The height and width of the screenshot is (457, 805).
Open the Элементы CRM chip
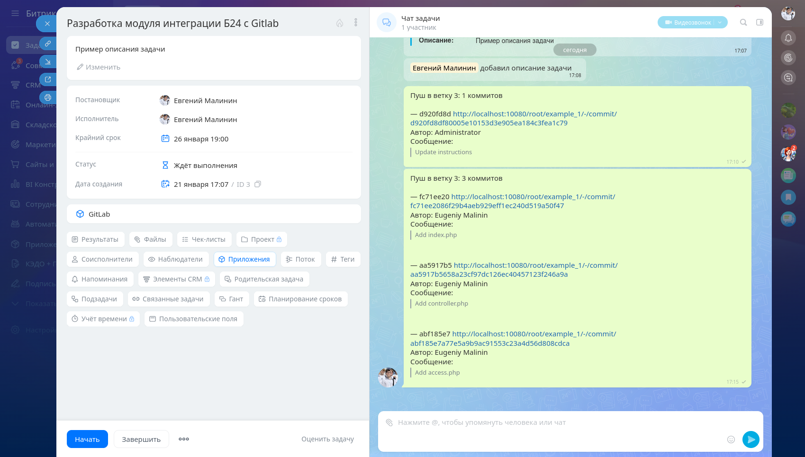tap(177, 279)
